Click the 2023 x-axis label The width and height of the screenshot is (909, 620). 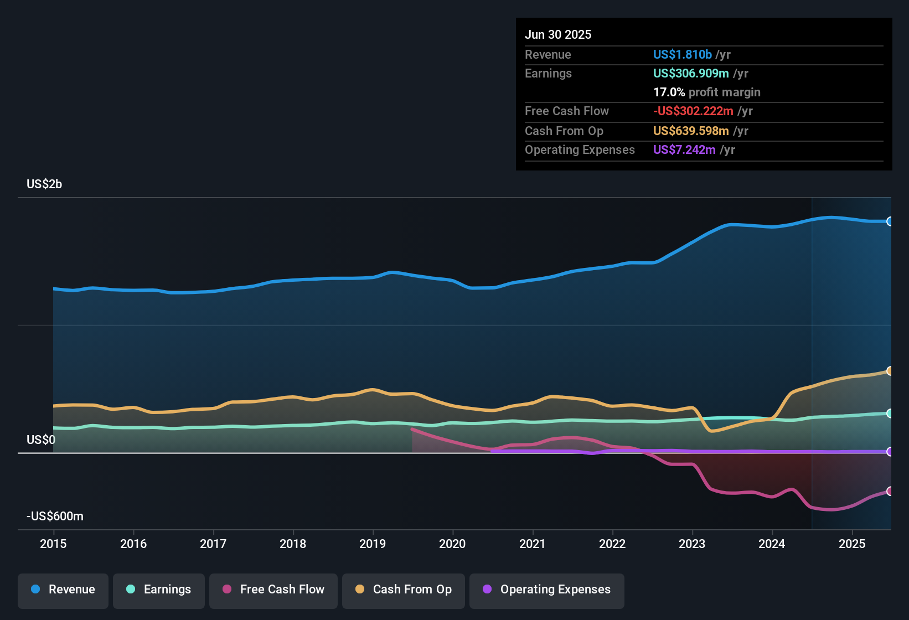[692, 544]
